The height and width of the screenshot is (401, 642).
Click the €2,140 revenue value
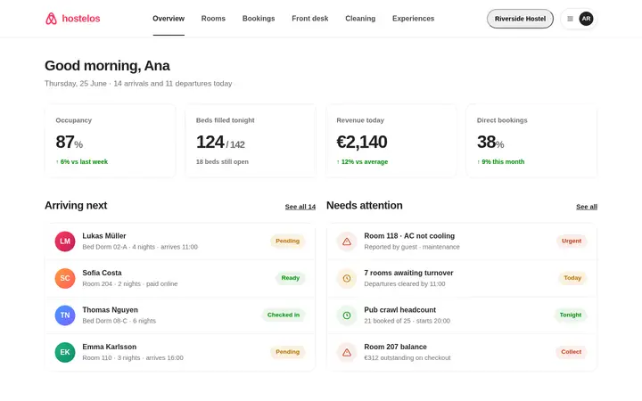pyautogui.click(x=362, y=142)
